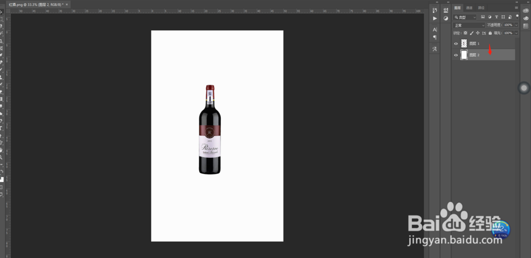
Task: Open the fill slider dropdown arrow
Action: (x=517, y=33)
